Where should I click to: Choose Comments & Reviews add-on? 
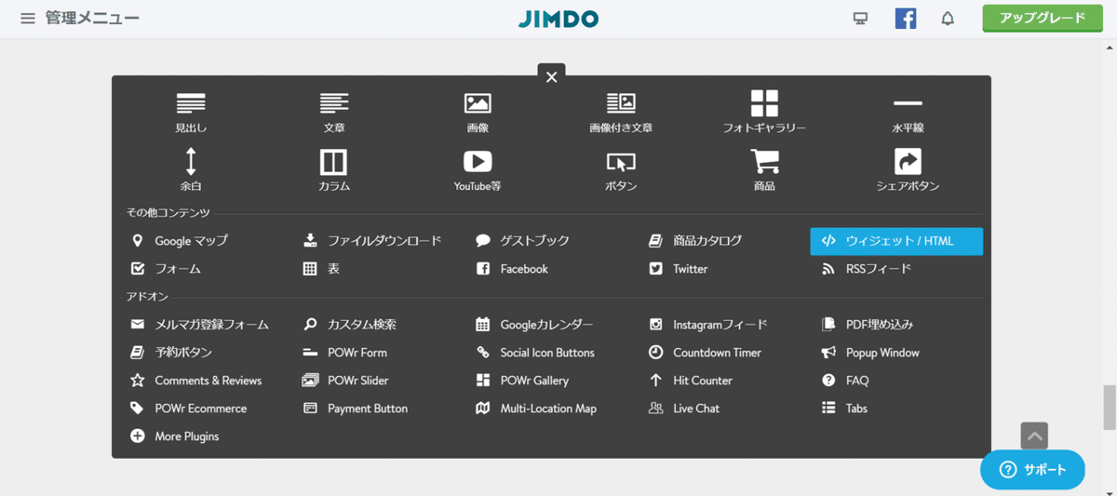[196, 381]
